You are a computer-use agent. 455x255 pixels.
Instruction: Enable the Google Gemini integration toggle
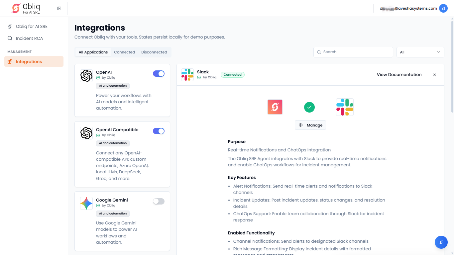(159, 201)
